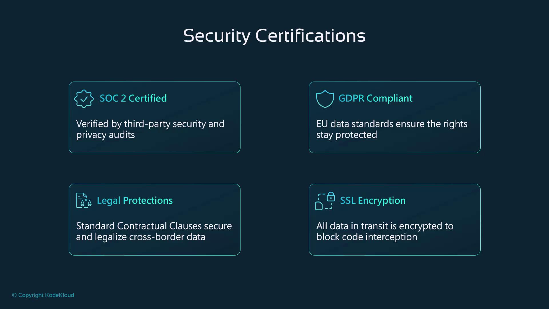The width and height of the screenshot is (549, 309).
Task: Click the bottom border of the SSL Encryption card
Action: tap(395, 255)
